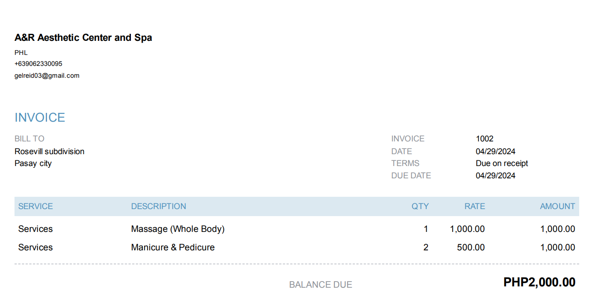This screenshot has height=300, width=595.
Task: Select the Manicure & Pedicure description
Action: (173, 247)
